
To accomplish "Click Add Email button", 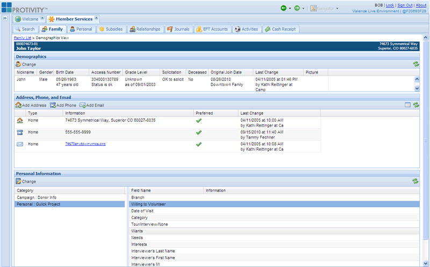I will [91, 105].
